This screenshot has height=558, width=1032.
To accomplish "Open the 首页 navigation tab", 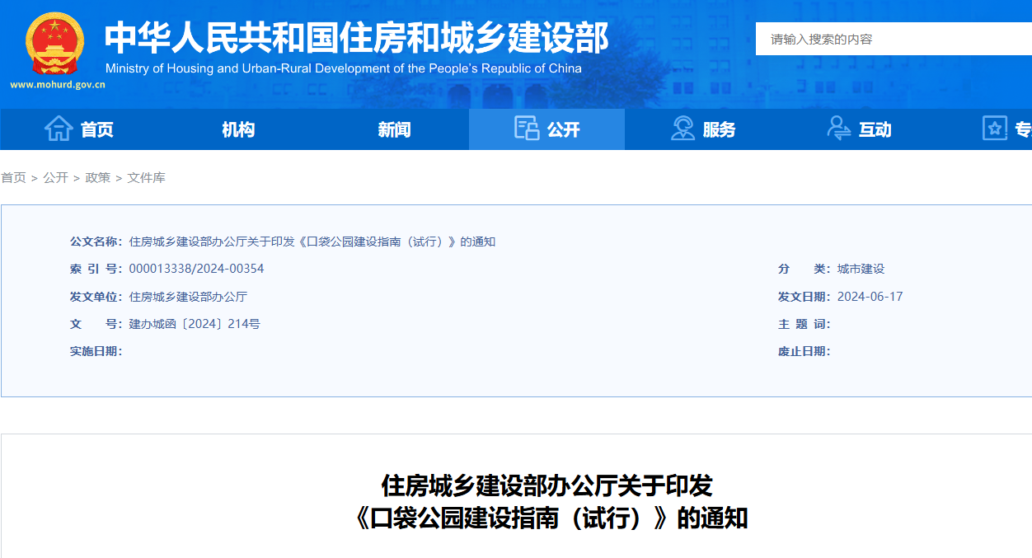I will pos(78,129).
